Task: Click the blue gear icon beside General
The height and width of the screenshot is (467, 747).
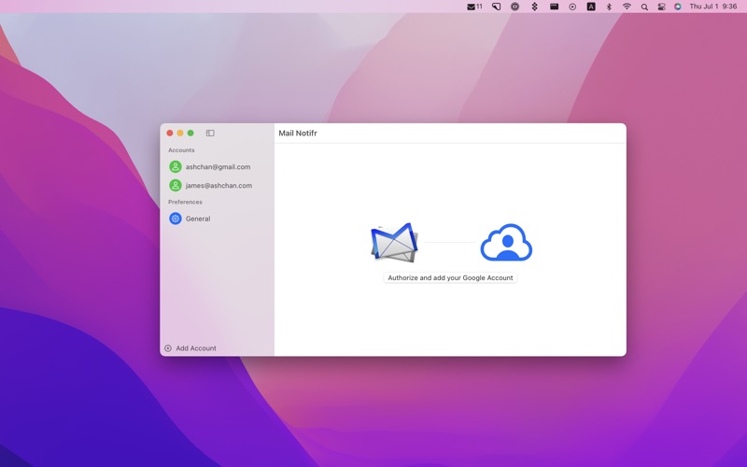Action: coord(176,219)
